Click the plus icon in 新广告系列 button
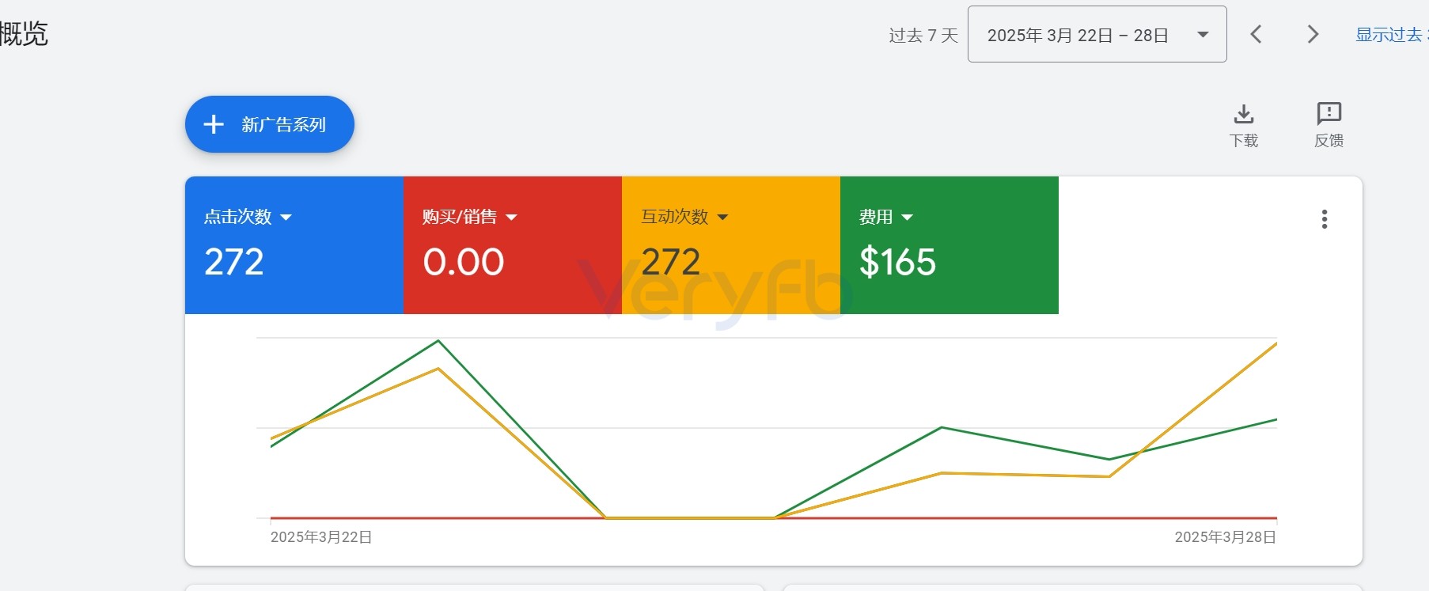The height and width of the screenshot is (591, 1429). (x=214, y=124)
